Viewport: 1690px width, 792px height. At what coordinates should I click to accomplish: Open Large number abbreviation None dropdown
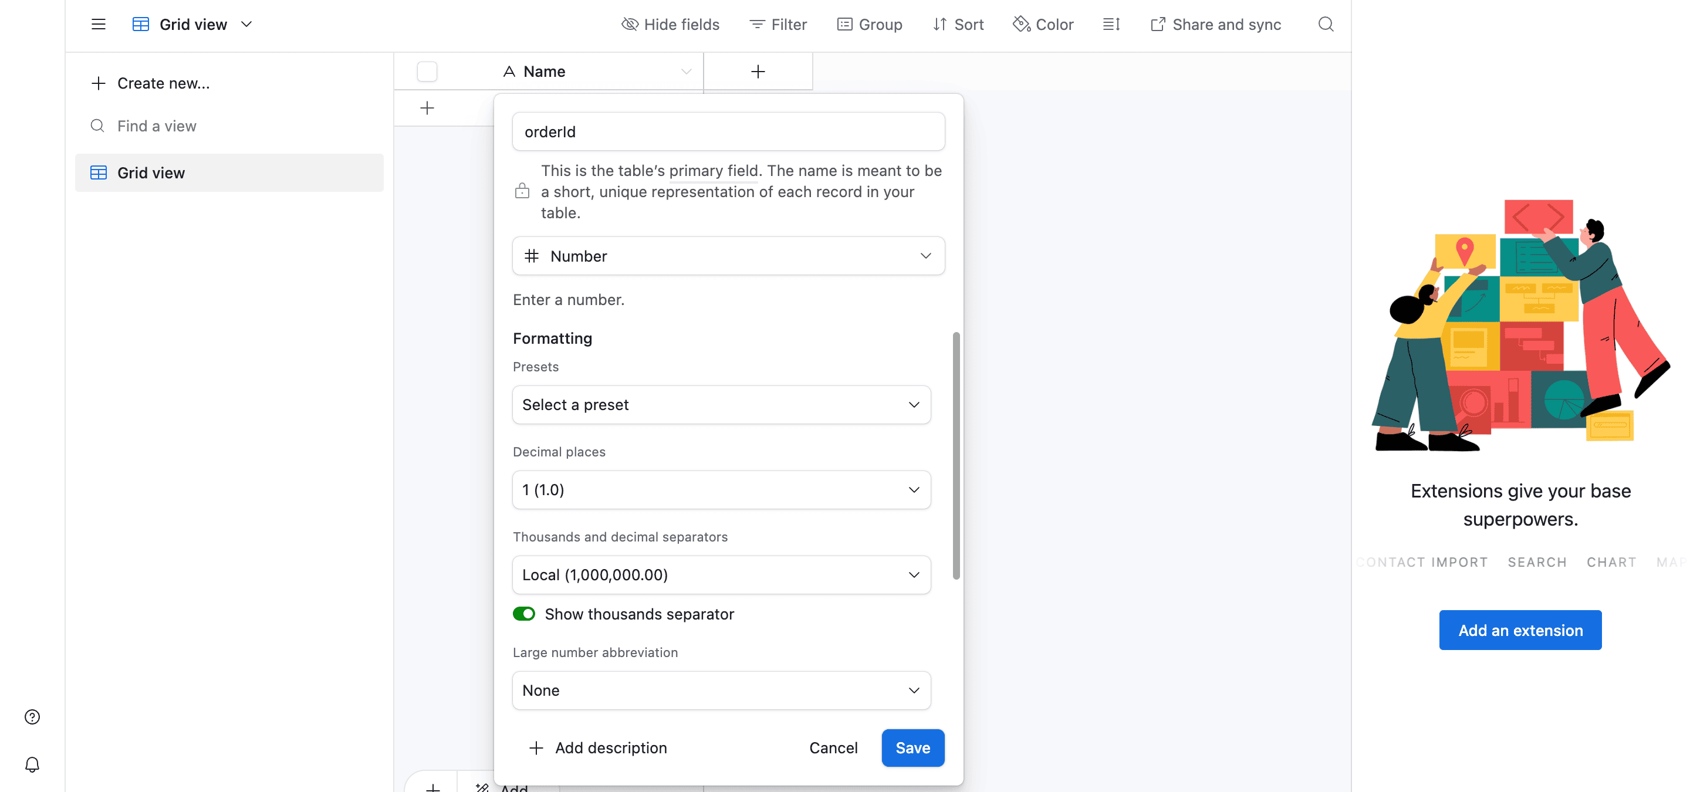[721, 691]
